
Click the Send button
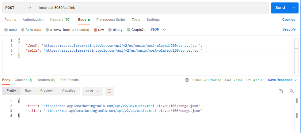coord(280,8)
